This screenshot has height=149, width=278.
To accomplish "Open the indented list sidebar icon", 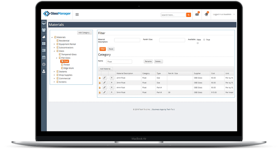I will click(44, 51).
